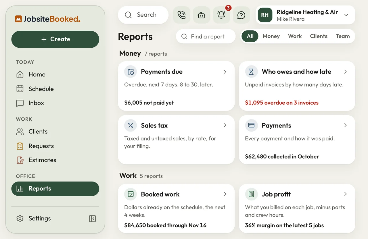Go to Home in the sidebar

pyautogui.click(x=55, y=74)
